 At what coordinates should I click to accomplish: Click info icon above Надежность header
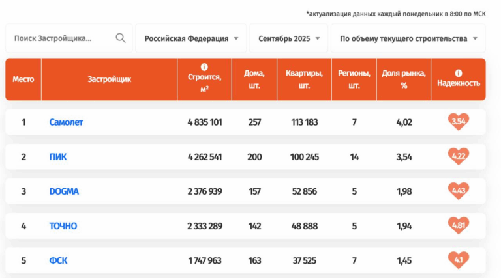coord(458,73)
